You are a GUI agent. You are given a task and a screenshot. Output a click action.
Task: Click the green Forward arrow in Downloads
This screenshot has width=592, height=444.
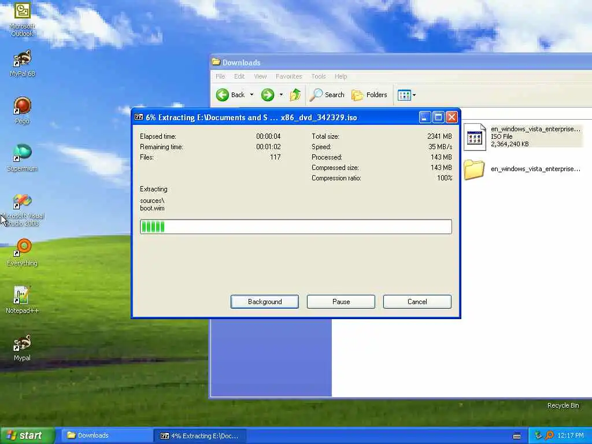click(x=268, y=95)
